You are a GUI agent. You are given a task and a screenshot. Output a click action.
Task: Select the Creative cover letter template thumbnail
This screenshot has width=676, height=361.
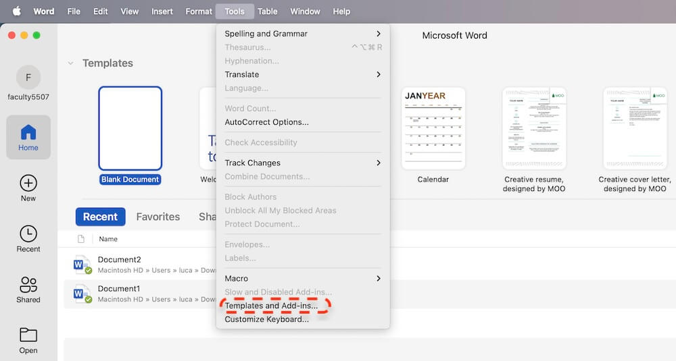point(635,128)
